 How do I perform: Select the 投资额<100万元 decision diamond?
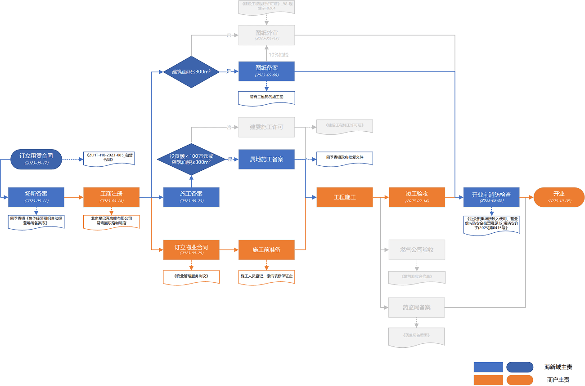pos(191,159)
